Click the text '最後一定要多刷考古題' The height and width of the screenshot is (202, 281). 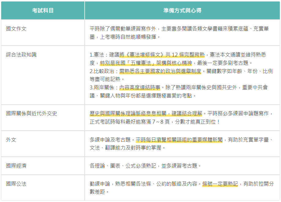(223, 63)
